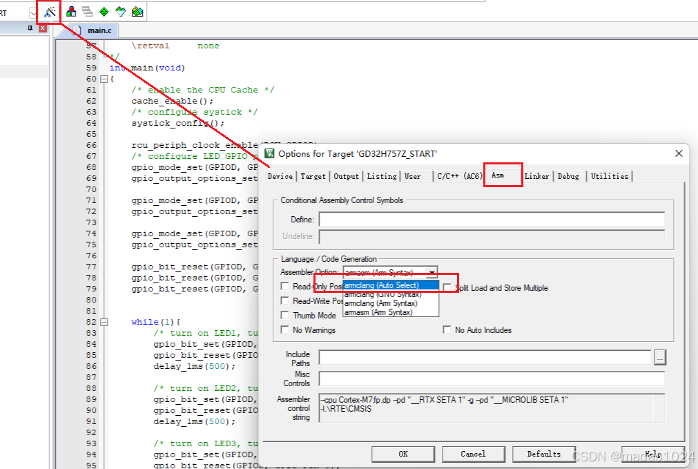
Task: Pin the project panel with pushpin icon
Action: click(30, 28)
